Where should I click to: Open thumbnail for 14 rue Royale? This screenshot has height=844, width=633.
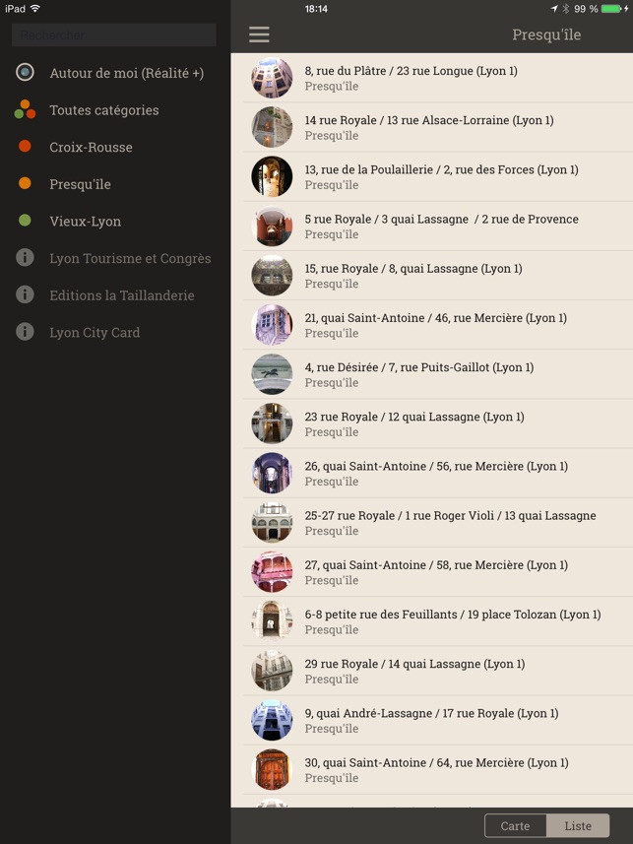click(272, 127)
